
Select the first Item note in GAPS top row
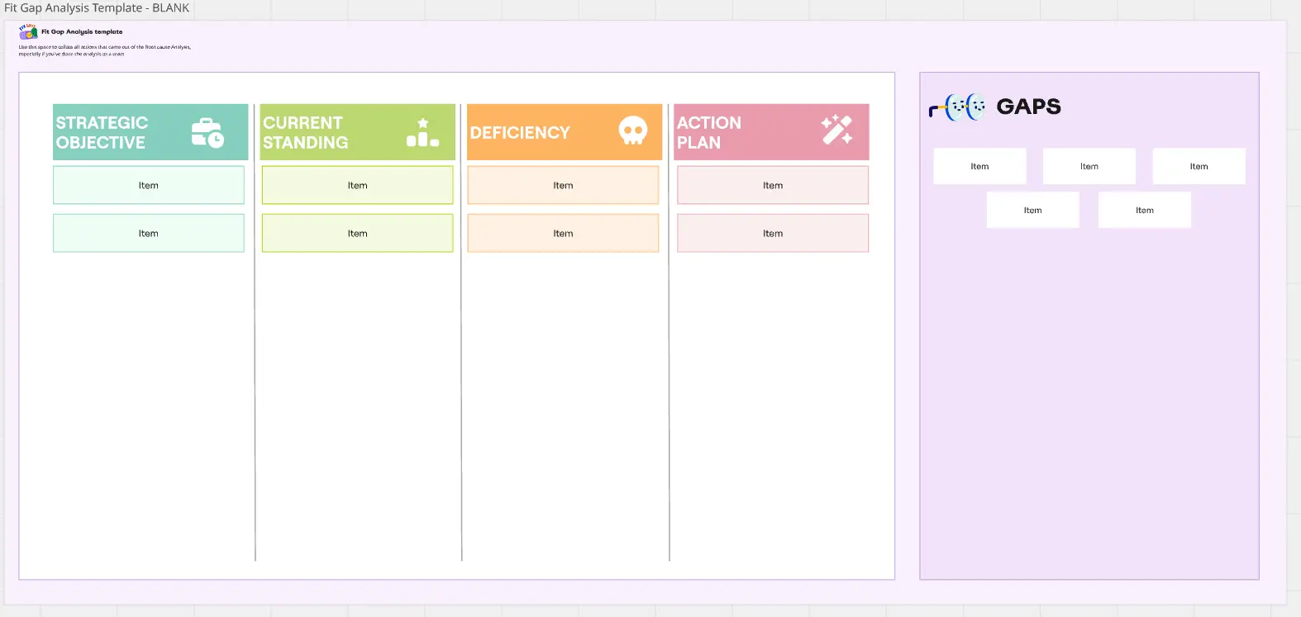[979, 166]
